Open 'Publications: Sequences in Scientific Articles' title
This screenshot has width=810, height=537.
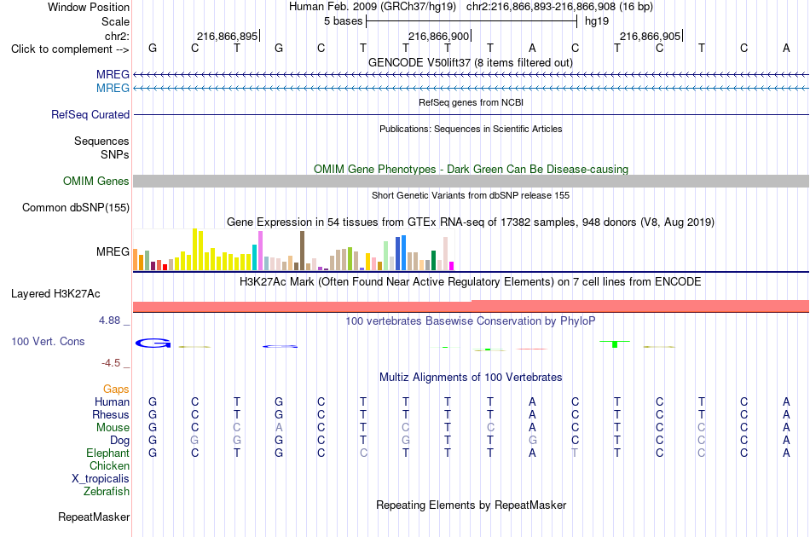tap(471, 129)
